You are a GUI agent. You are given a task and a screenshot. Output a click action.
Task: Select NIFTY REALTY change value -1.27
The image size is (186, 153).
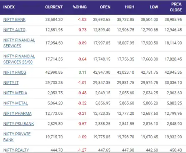82,150
